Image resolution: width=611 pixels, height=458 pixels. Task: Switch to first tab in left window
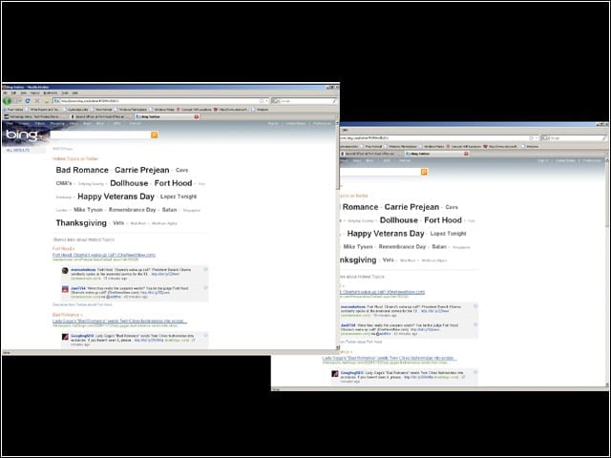point(36,116)
